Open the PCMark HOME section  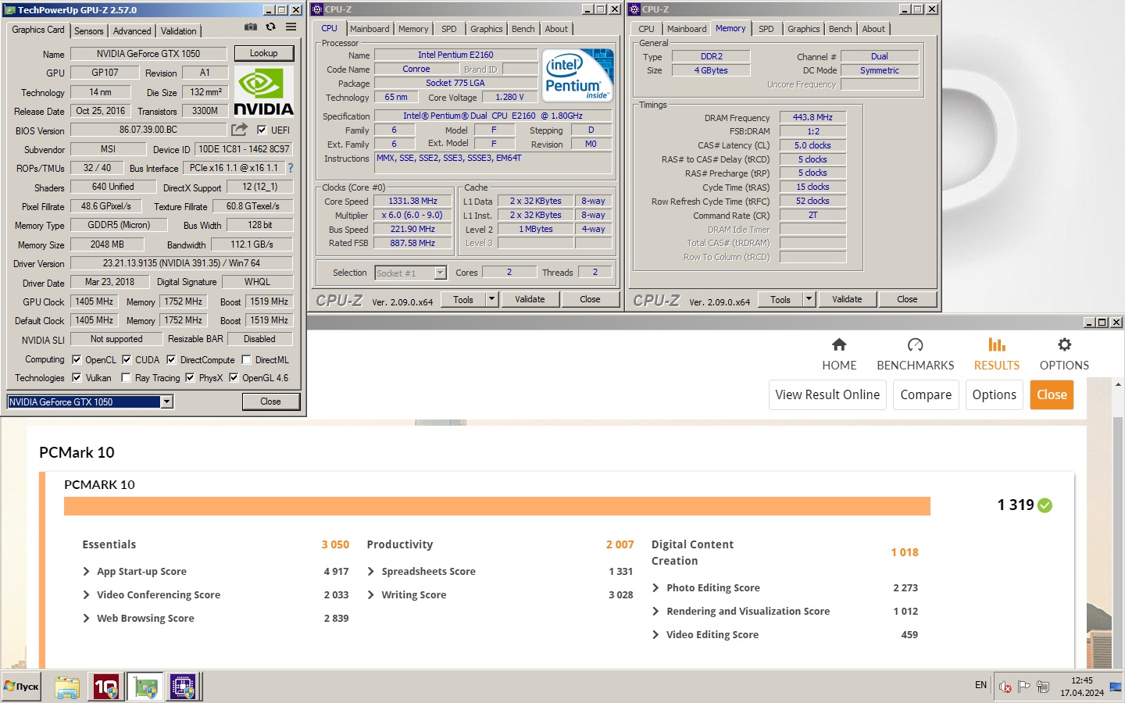839,355
